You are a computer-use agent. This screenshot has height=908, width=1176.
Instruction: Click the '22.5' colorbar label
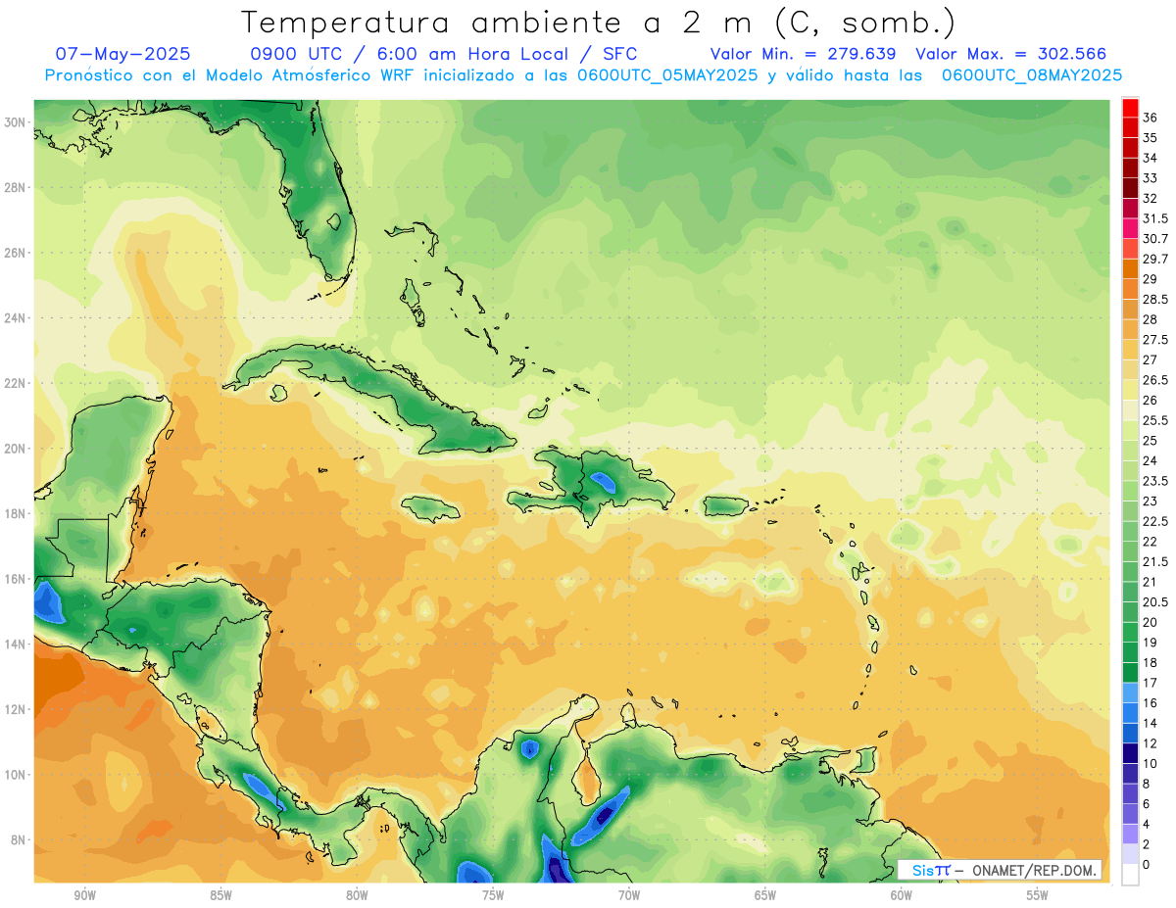click(x=1155, y=521)
